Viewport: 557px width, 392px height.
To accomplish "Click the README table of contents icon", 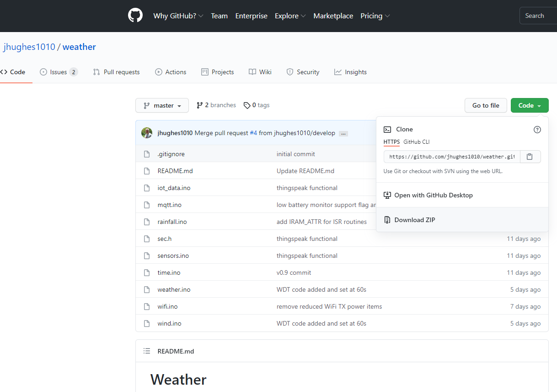I will (x=147, y=351).
